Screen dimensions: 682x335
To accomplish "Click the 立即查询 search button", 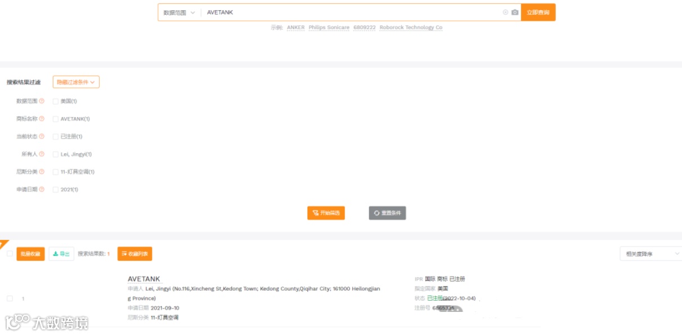I will 538,12.
